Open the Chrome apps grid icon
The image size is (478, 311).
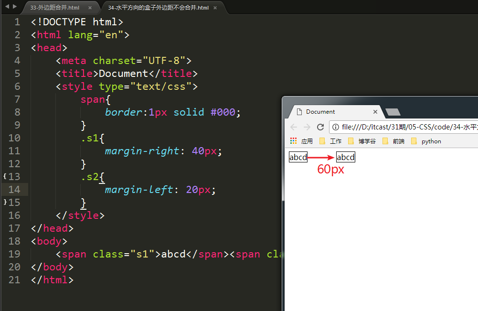[294, 141]
